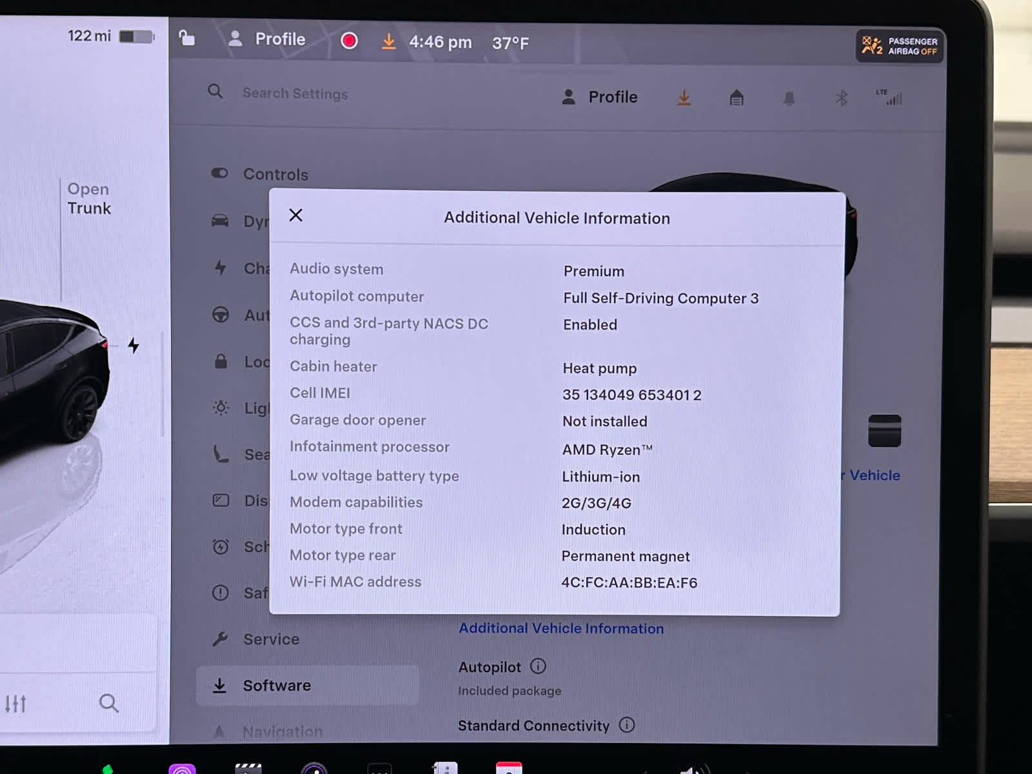Tap the red dashcam recording icon
This screenshot has width=1032, height=774.
(x=349, y=41)
